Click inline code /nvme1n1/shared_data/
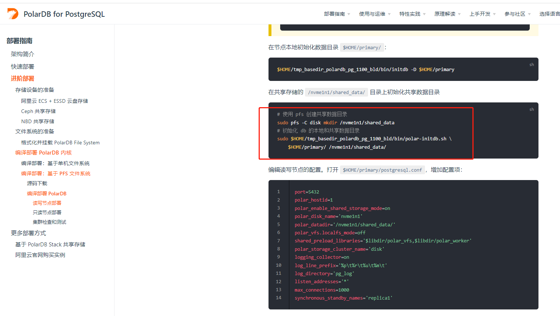 (336, 92)
